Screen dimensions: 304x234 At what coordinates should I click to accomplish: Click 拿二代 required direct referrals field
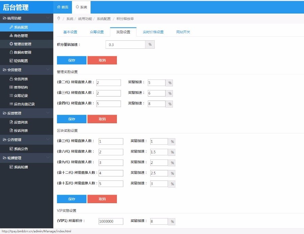108,83
